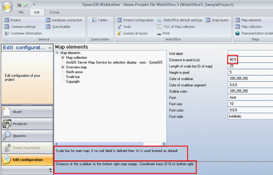Click the save disk icon in quick toolbar
Screen dimensions: 273x175
(19, 5)
